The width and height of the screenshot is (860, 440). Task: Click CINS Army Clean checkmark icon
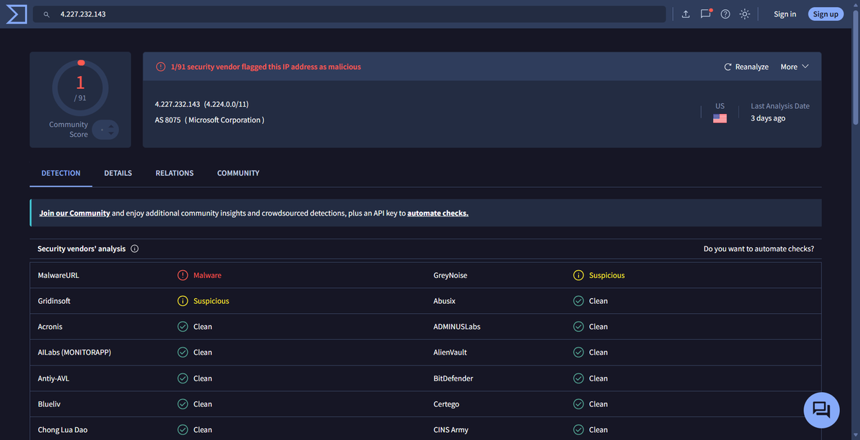click(578, 430)
